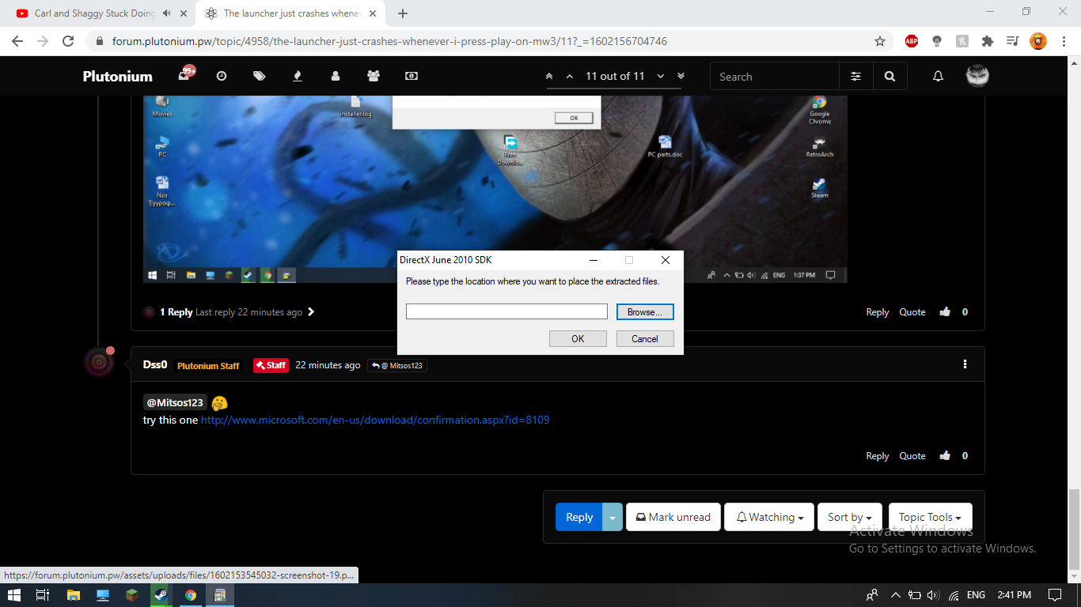This screenshot has height=607, width=1081.
Task: Go to the Plutonium home logo
Action: [x=117, y=76]
